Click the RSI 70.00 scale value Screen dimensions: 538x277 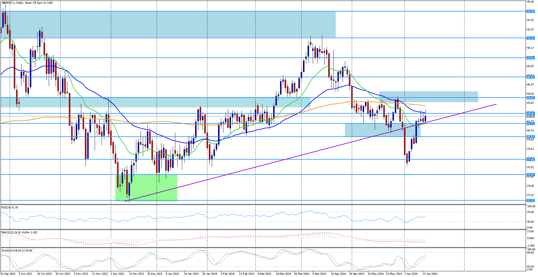(531, 212)
